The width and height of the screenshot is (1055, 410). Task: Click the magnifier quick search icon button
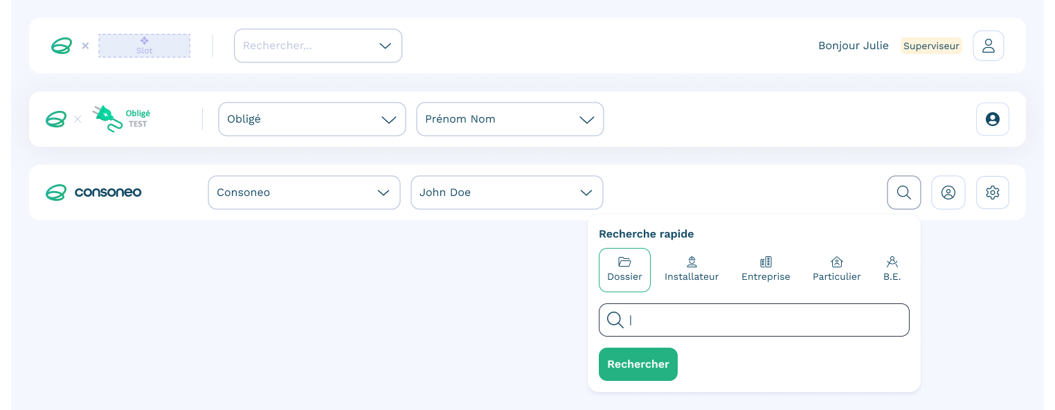pyautogui.click(x=903, y=193)
